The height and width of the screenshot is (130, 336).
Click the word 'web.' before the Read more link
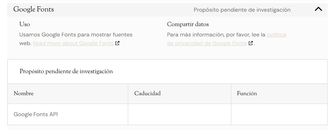[x=25, y=43]
